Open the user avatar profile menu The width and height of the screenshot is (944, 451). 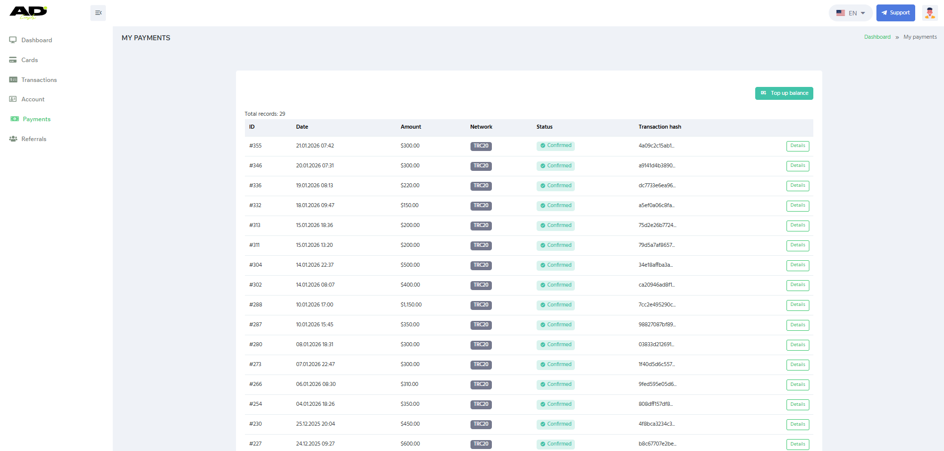[930, 13]
